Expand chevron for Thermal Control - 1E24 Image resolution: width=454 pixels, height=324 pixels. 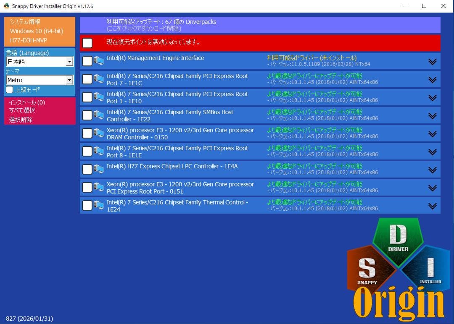[432, 206]
